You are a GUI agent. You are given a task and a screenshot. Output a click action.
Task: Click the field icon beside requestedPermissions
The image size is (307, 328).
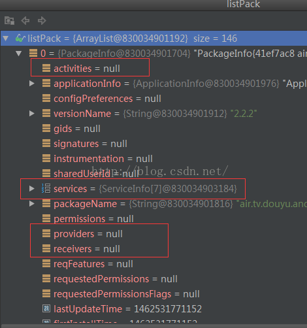tap(46, 278)
